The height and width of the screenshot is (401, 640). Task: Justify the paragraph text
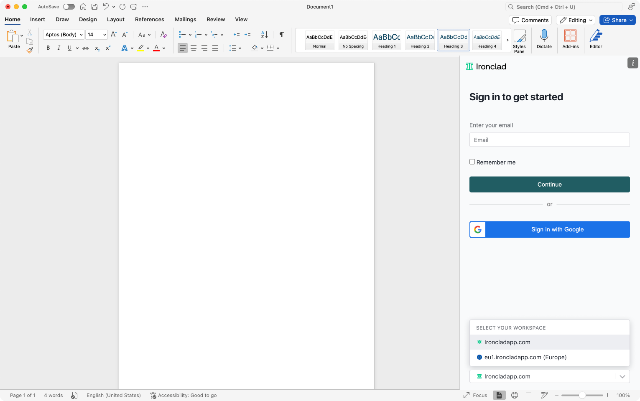click(x=215, y=48)
